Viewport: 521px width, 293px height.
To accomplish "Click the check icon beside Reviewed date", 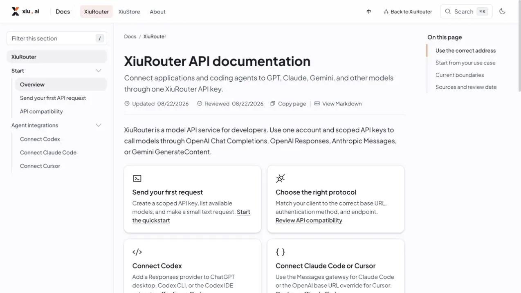I will [x=200, y=104].
